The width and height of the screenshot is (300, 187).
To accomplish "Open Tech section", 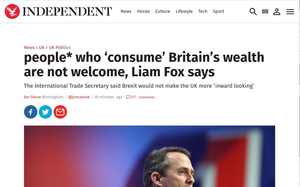I will [203, 11].
